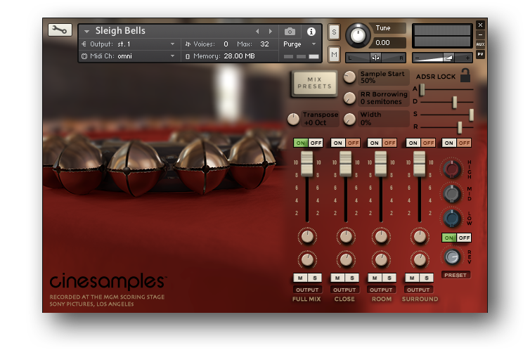This screenshot has height=355, width=530.
Task: Click the RR Borrowing knob
Action: point(349,98)
